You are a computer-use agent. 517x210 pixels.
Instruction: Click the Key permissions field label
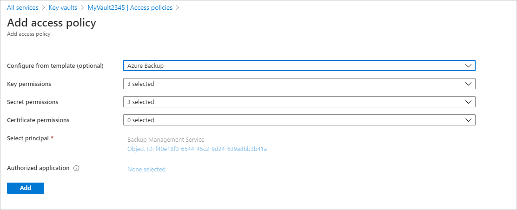(29, 84)
